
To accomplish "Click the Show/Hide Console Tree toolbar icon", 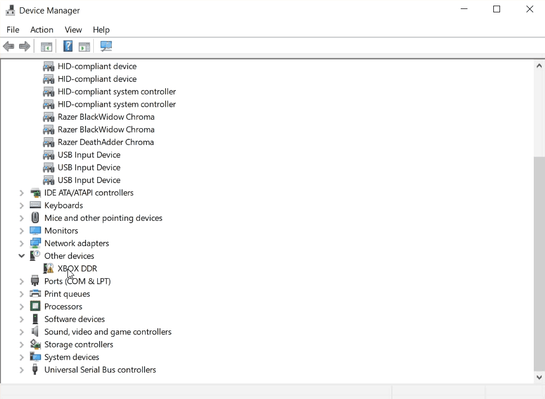I will (x=46, y=46).
